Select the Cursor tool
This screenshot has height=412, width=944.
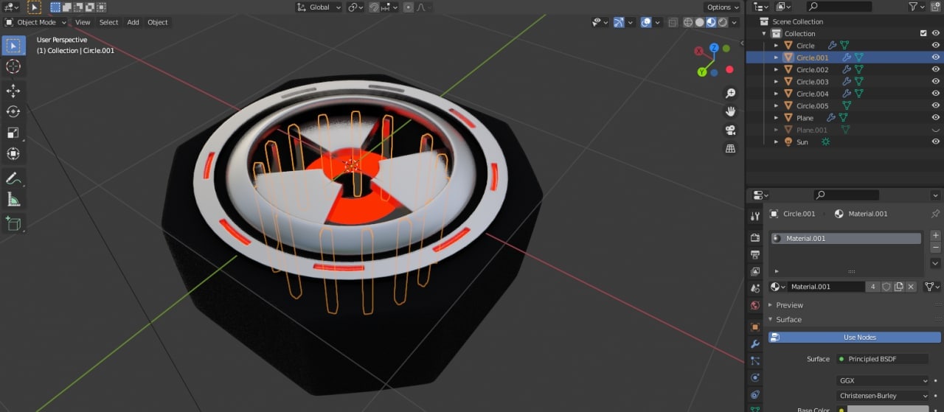click(13, 67)
